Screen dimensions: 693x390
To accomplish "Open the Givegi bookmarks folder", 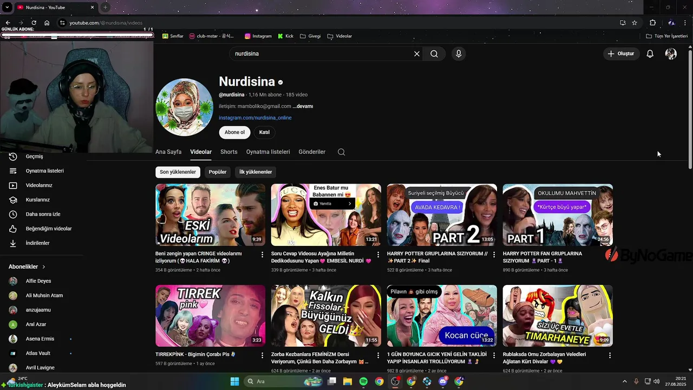I will point(310,36).
